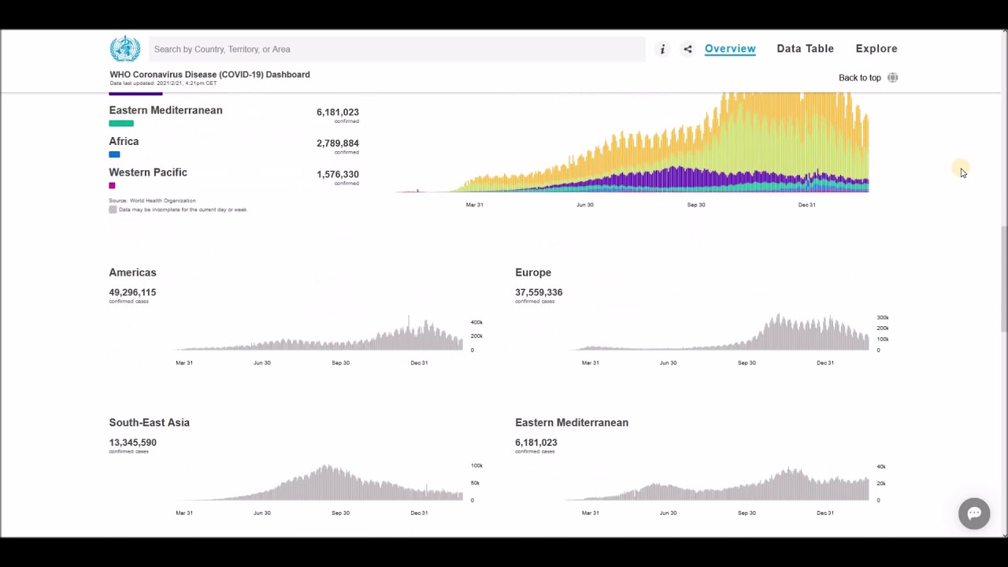Select the Western Pacific legend entry
This screenshot has width=1008, height=567.
[x=148, y=172]
